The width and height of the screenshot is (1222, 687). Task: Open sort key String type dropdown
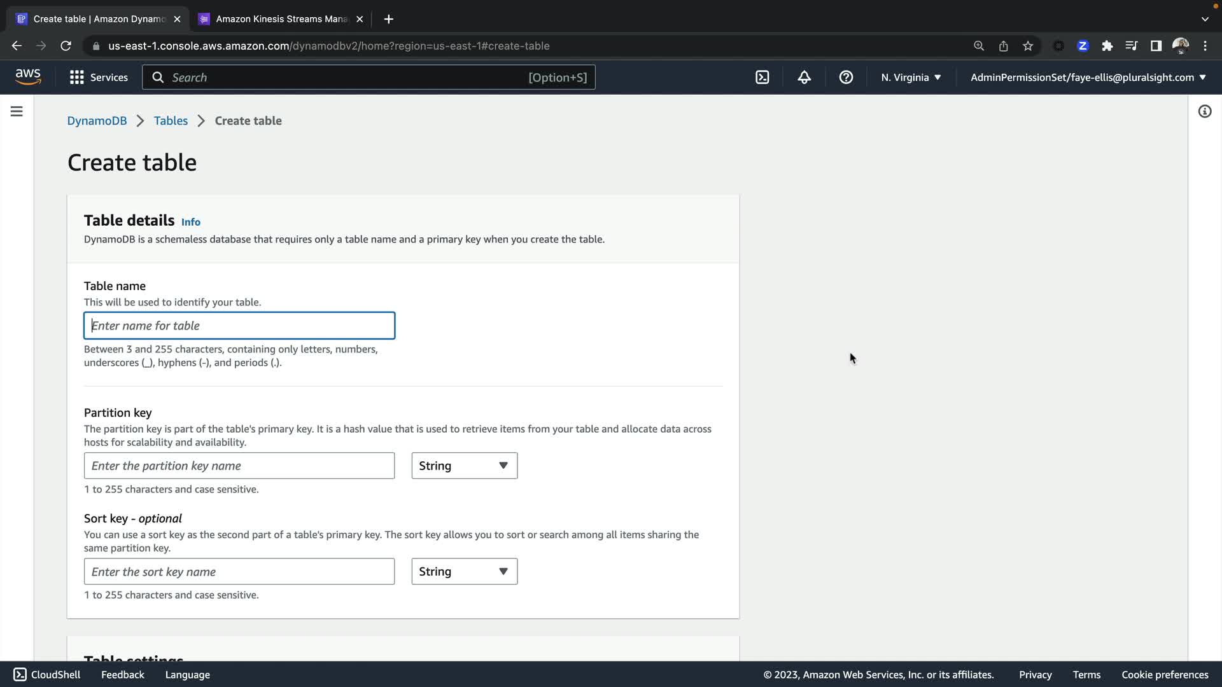coord(464,571)
